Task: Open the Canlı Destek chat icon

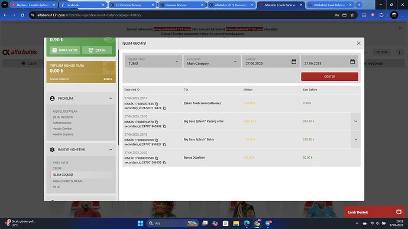Action: pyautogui.click(x=399, y=212)
